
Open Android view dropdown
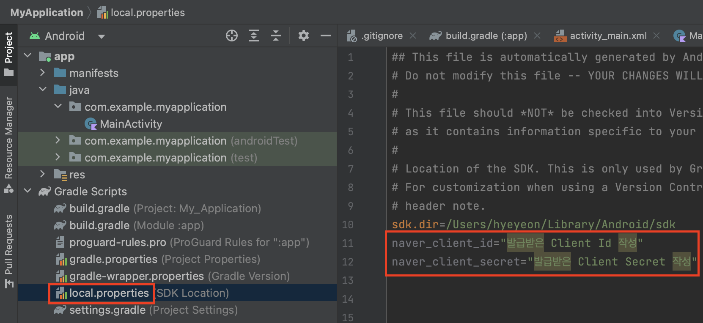pyautogui.click(x=101, y=36)
